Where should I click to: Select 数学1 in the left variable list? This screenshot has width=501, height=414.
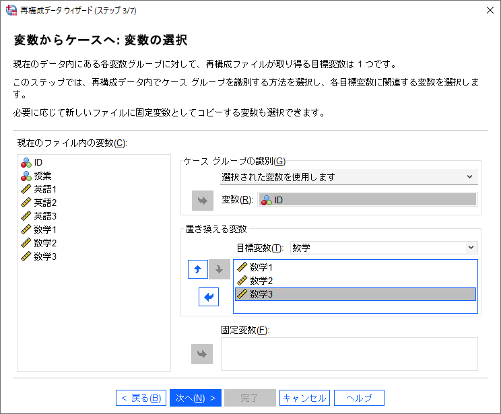point(45,230)
